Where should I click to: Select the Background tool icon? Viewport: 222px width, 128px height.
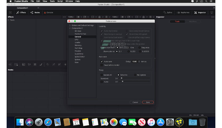(24, 65)
